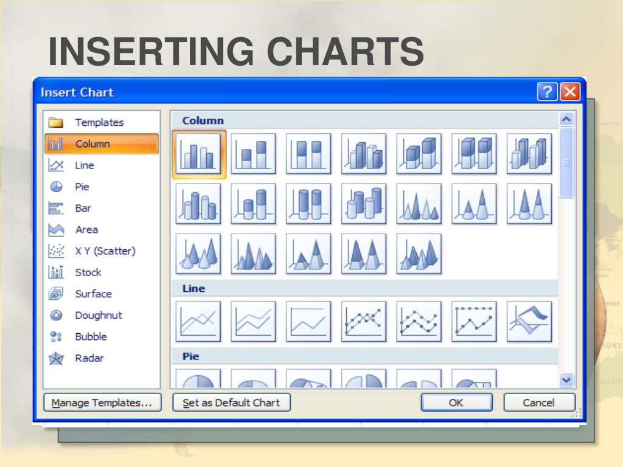Open the Pie chart category
Screen dimensions: 623x467
point(102,187)
